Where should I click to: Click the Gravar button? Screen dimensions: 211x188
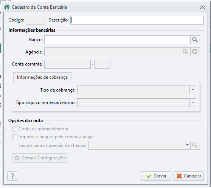pyautogui.click(x=156, y=176)
